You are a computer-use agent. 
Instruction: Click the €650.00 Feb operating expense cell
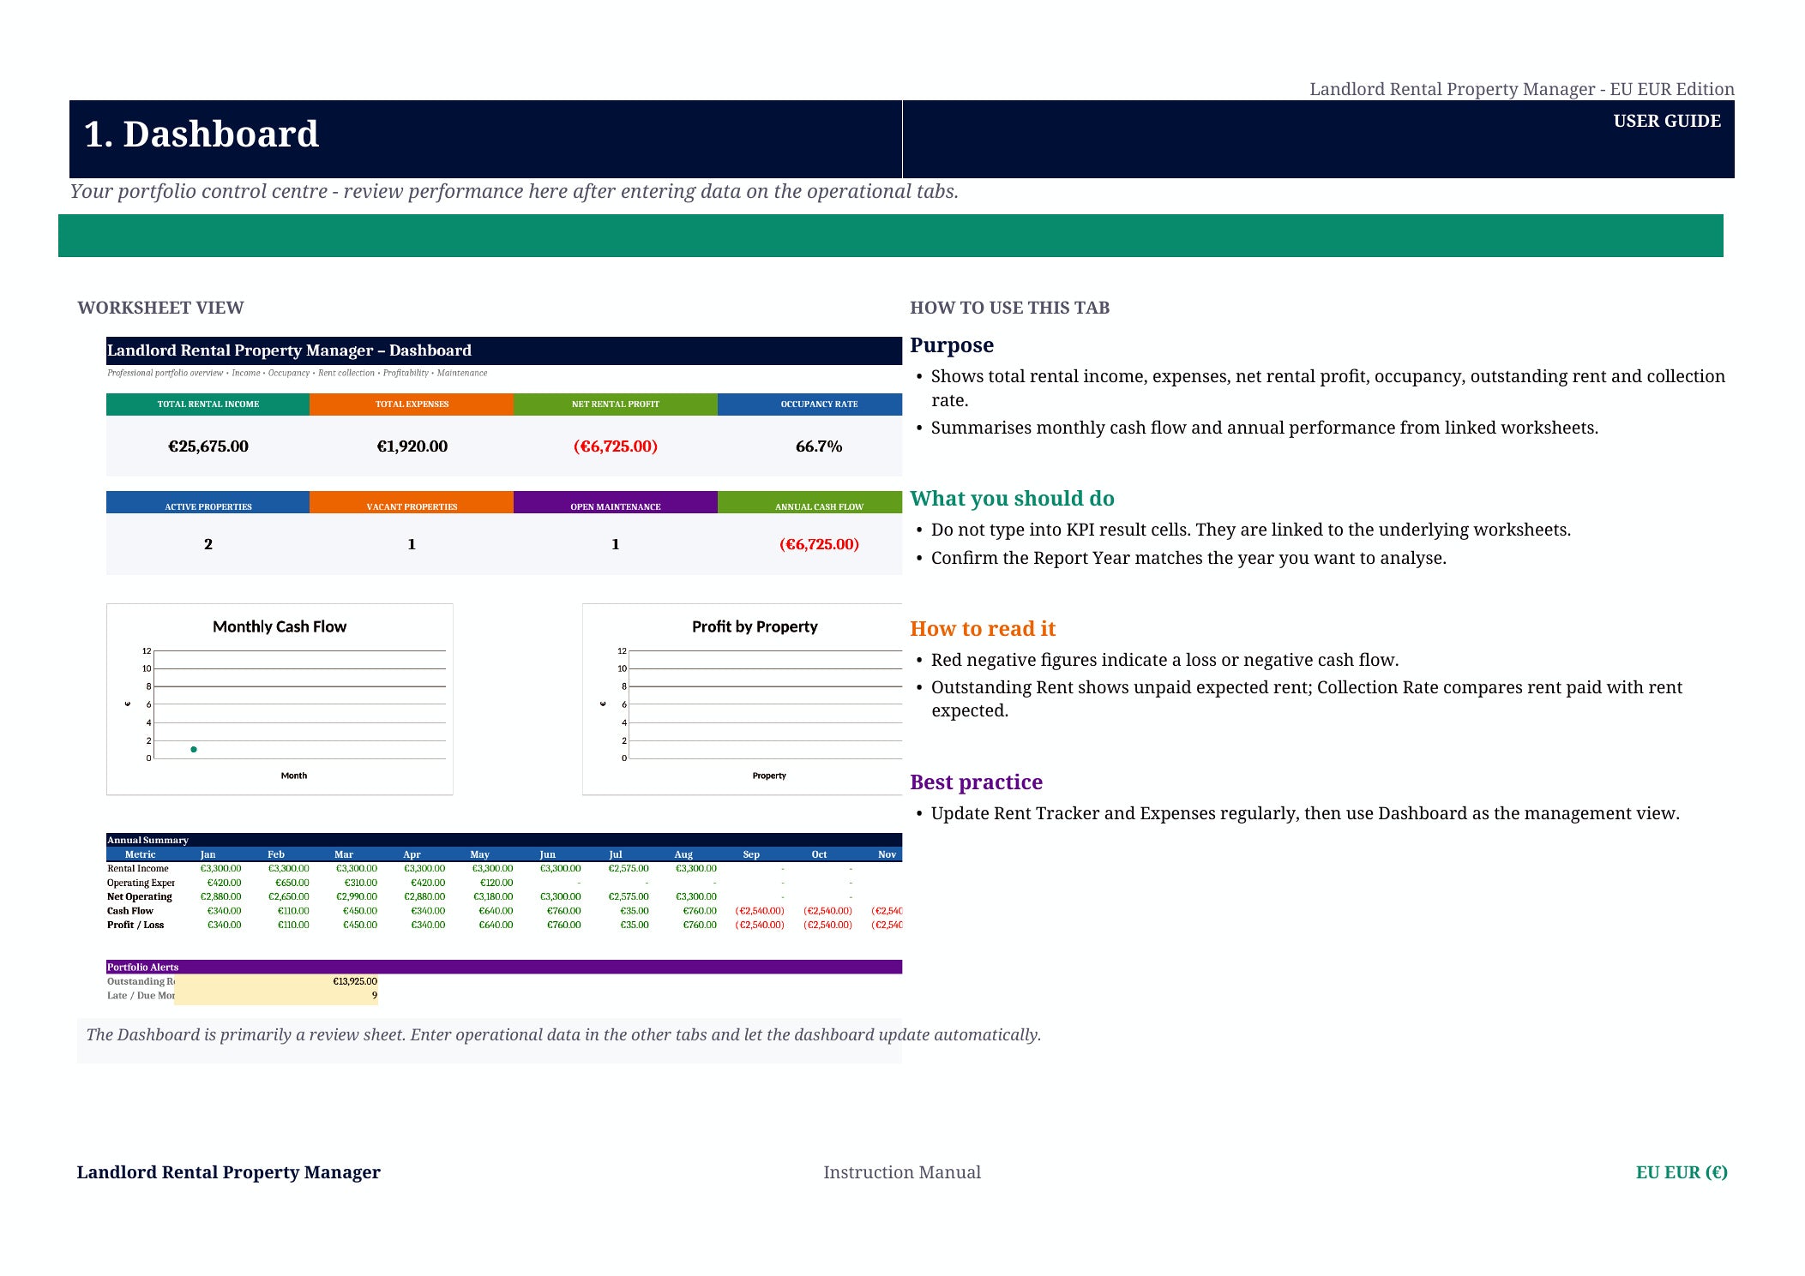coord(292,883)
